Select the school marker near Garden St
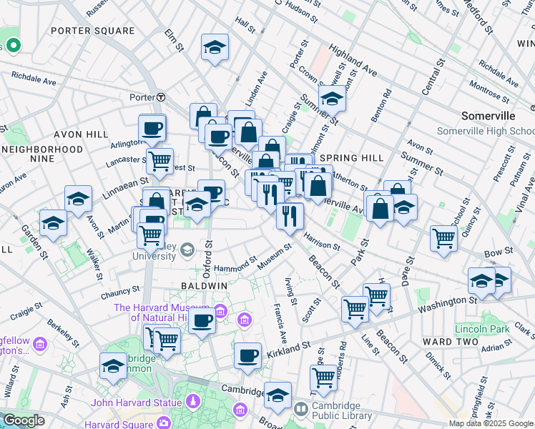 coord(53,224)
